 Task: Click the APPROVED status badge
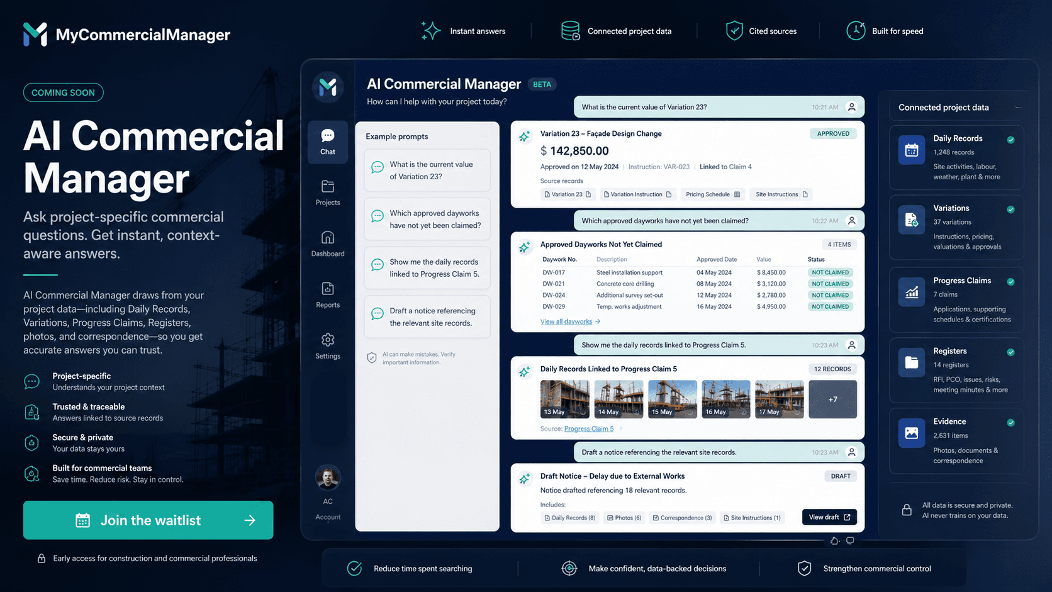coord(833,133)
